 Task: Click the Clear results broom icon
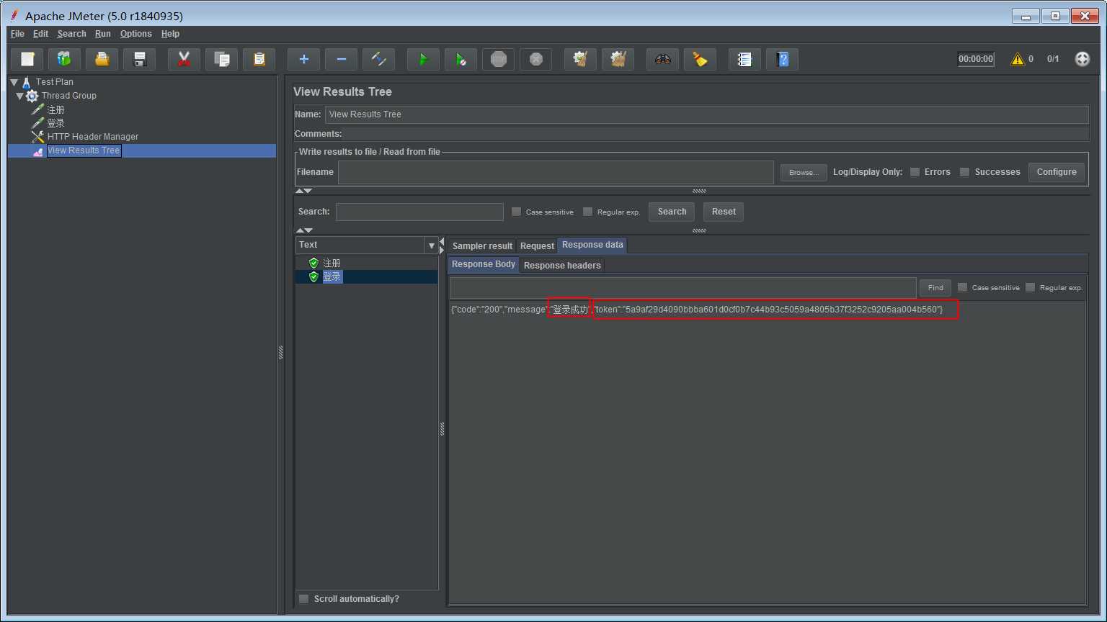coord(581,59)
